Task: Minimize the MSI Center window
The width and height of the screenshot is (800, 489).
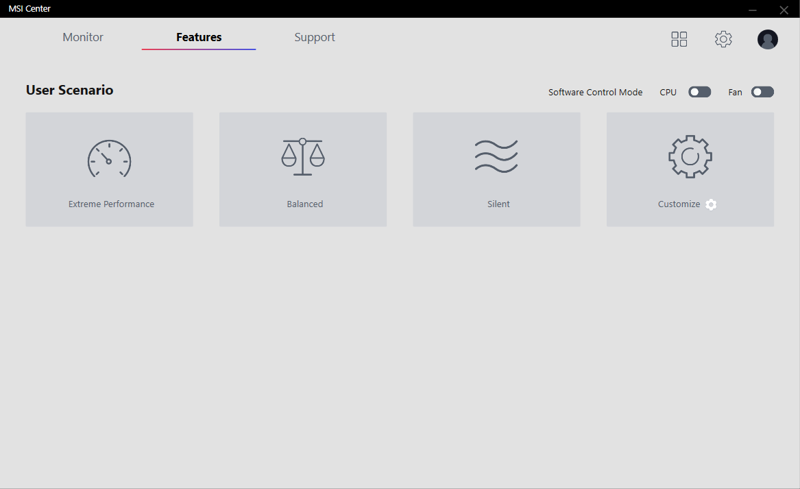Action: pyautogui.click(x=752, y=10)
